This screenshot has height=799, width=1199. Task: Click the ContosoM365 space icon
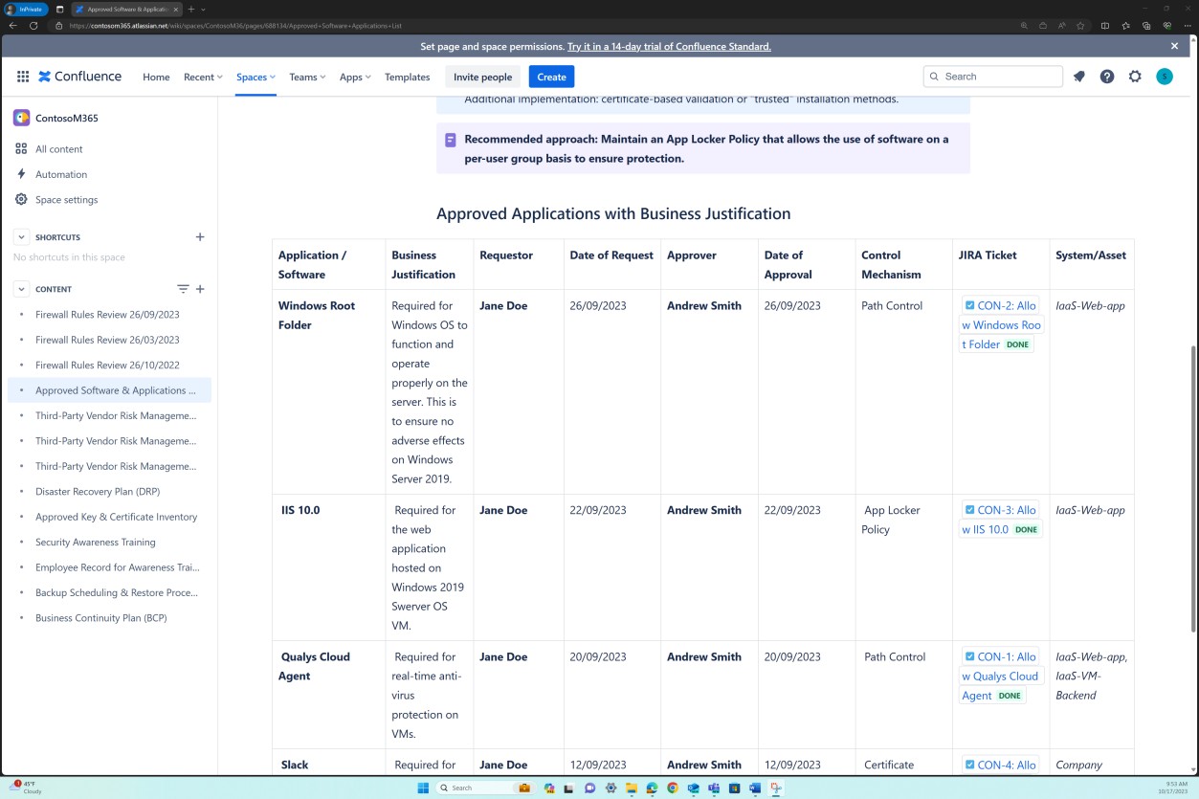pyautogui.click(x=21, y=118)
